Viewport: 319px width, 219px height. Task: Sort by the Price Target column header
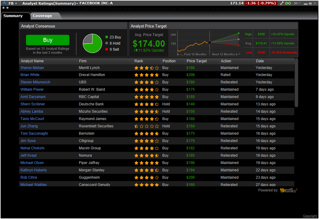[197, 61]
